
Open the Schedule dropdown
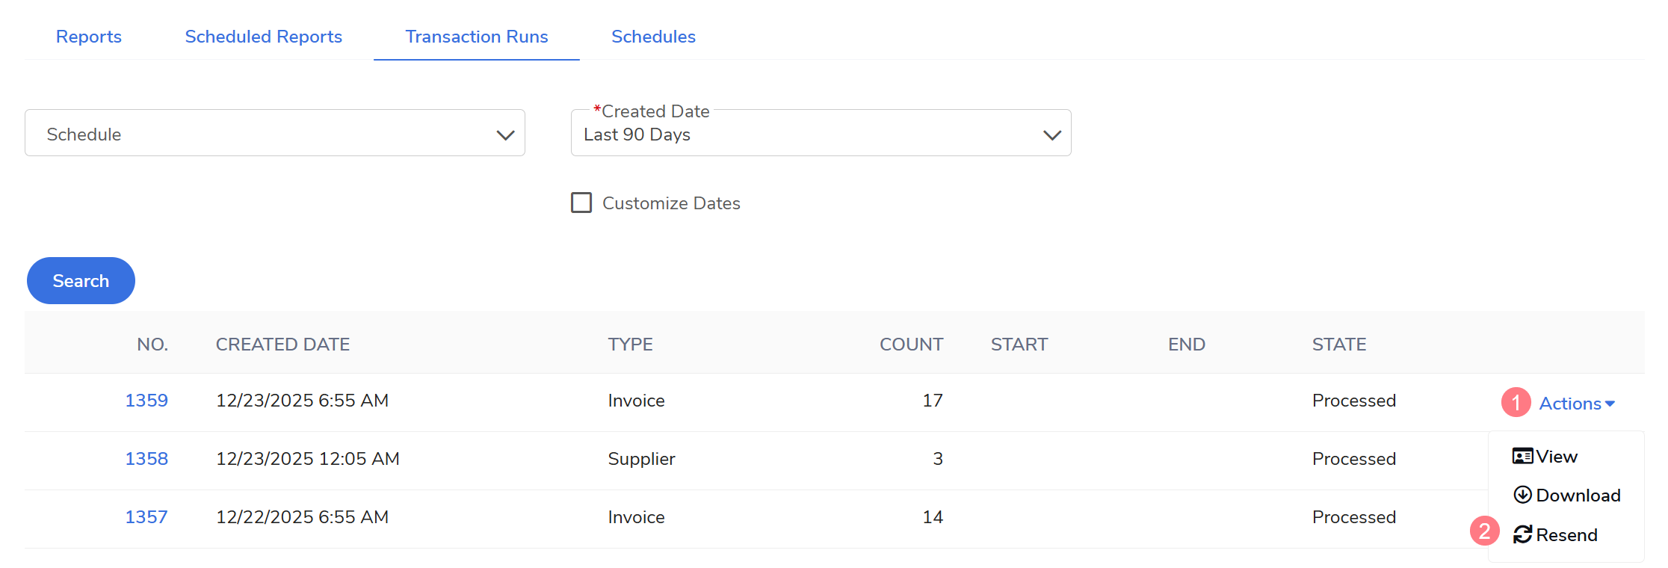[x=275, y=134]
